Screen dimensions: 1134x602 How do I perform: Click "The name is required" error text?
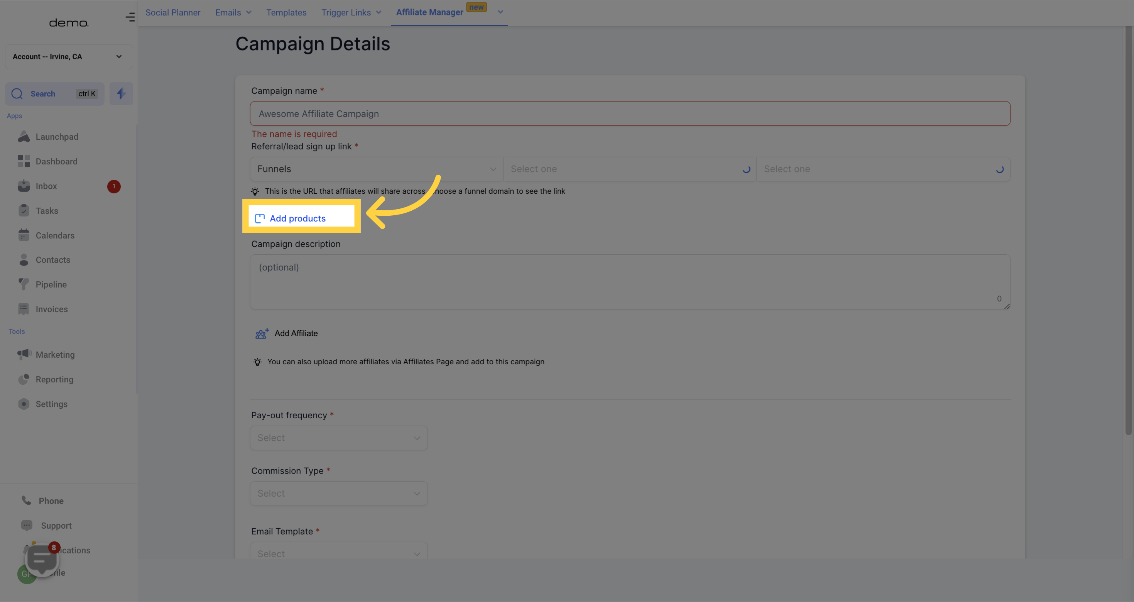[x=294, y=134]
